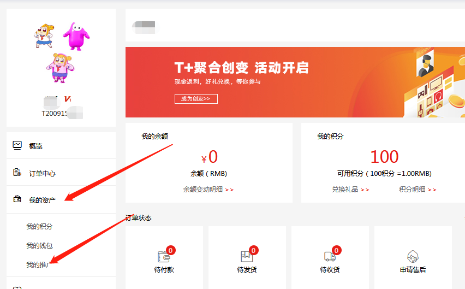This screenshot has width=465, height=289.
Task: Open the 待收货 label
Action: click(330, 270)
